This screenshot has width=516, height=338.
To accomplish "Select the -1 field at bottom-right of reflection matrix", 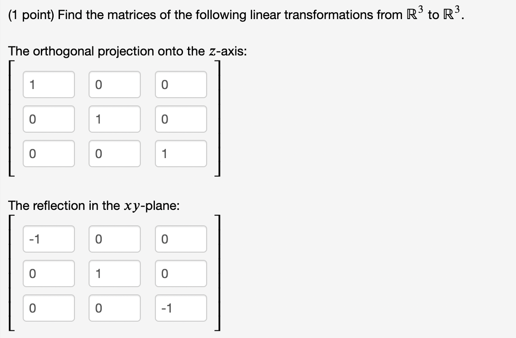I will [x=181, y=308].
